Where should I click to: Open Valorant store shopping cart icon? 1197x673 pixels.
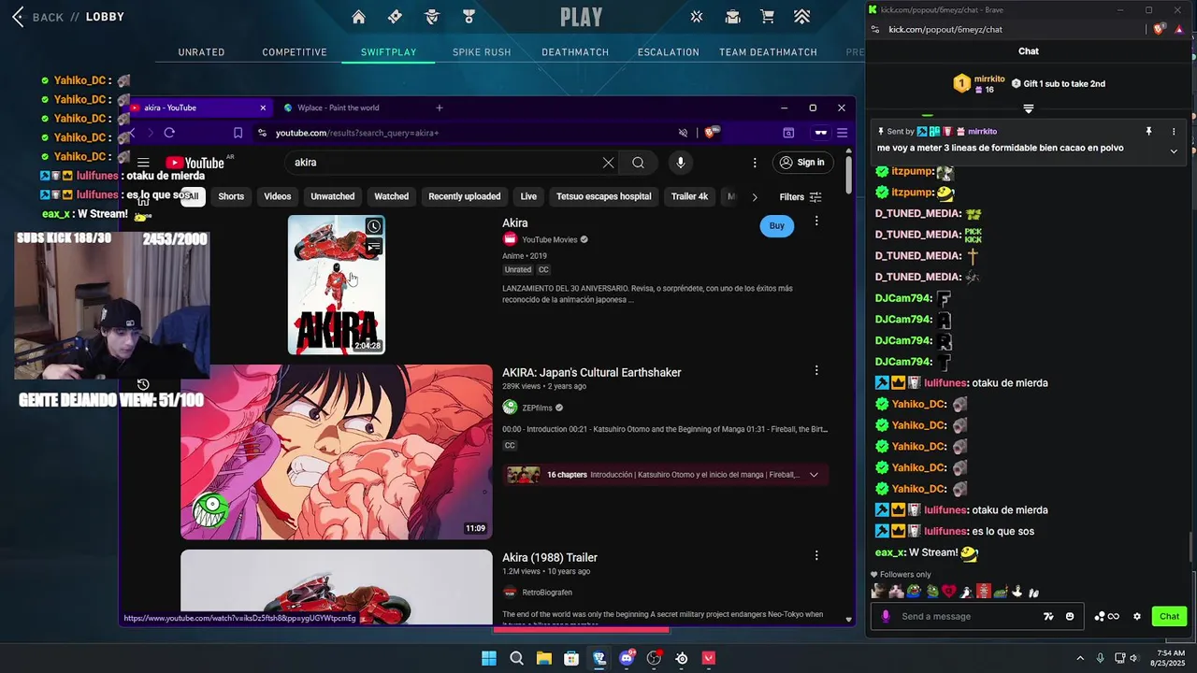pos(768,17)
